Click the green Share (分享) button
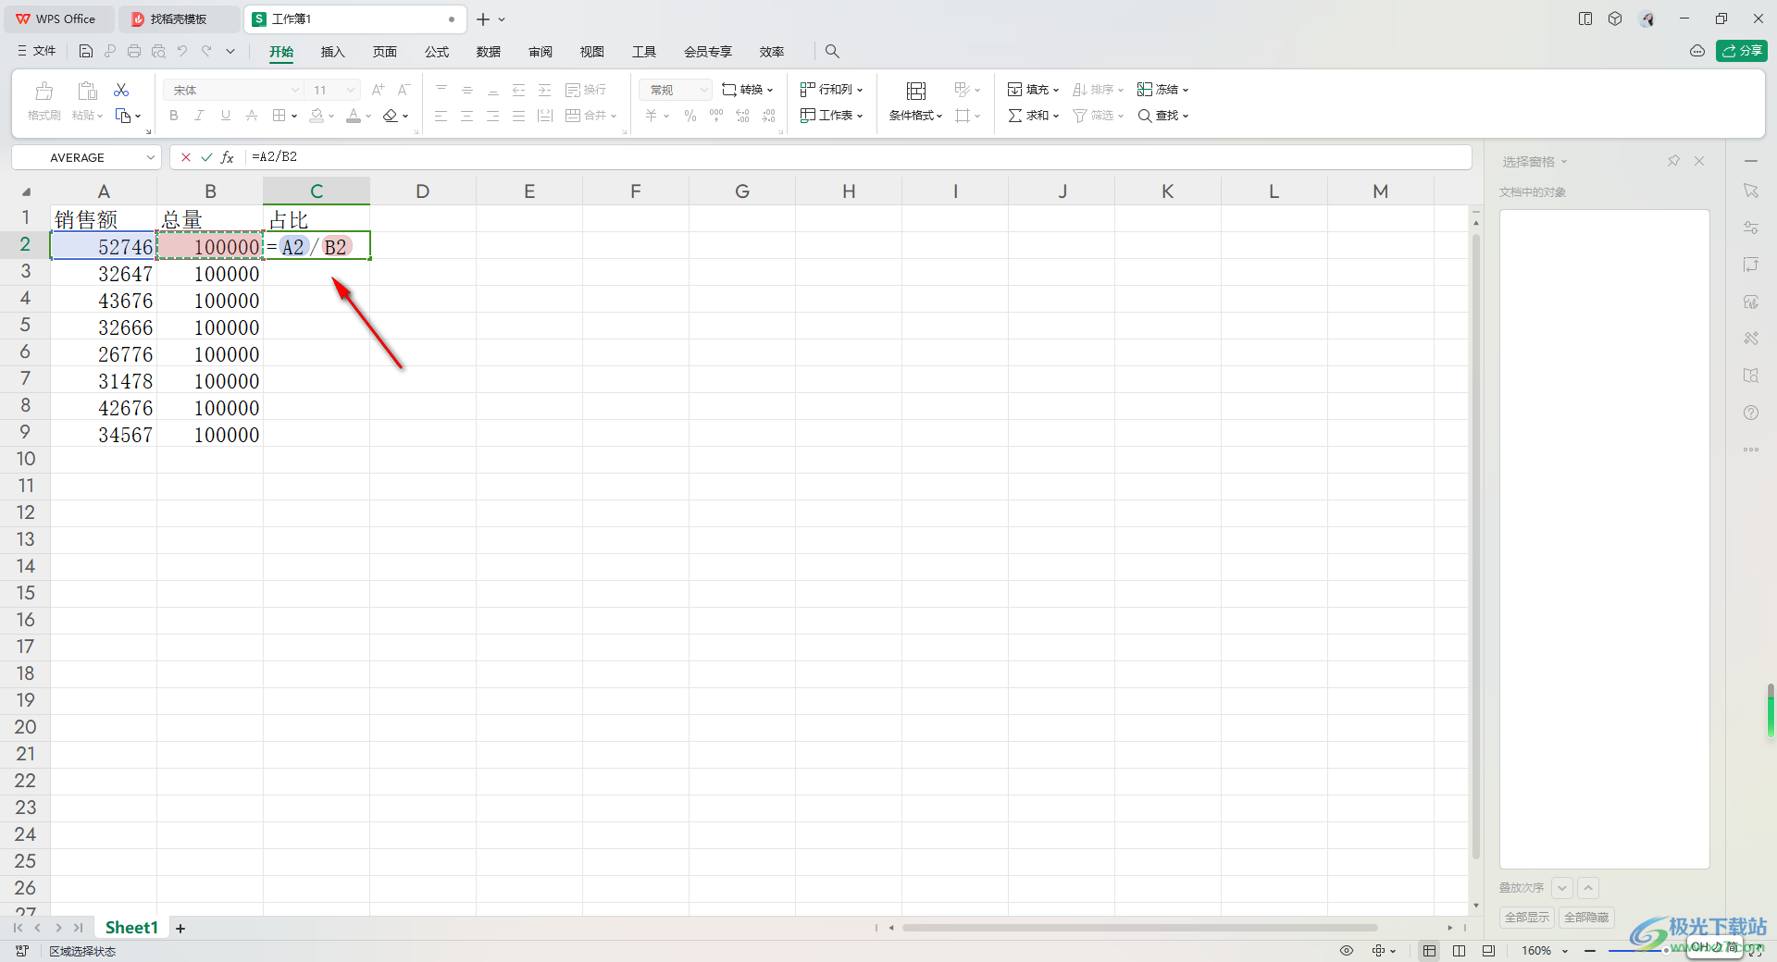Screen dimensions: 1777x962 click(x=1741, y=51)
